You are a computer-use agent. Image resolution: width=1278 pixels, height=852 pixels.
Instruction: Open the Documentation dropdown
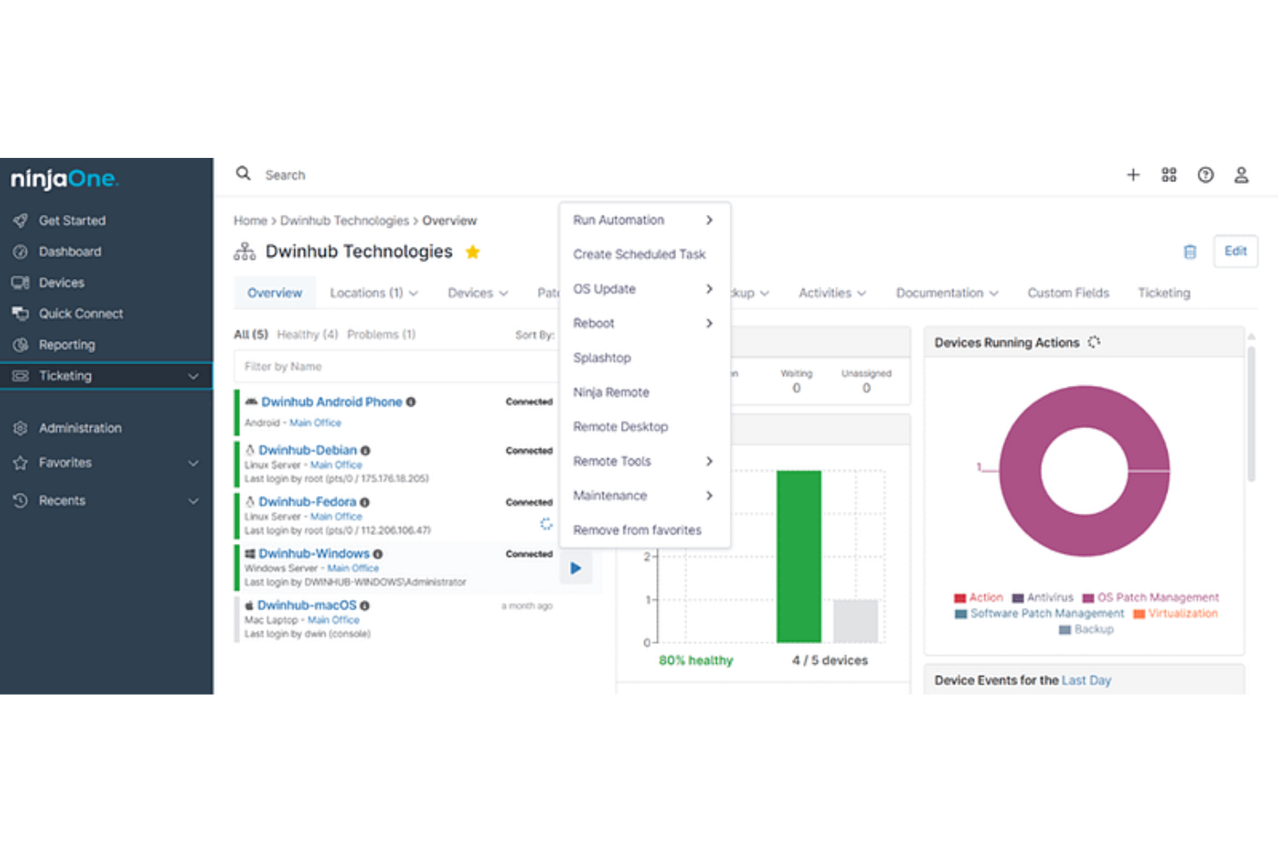[x=947, y=293]
